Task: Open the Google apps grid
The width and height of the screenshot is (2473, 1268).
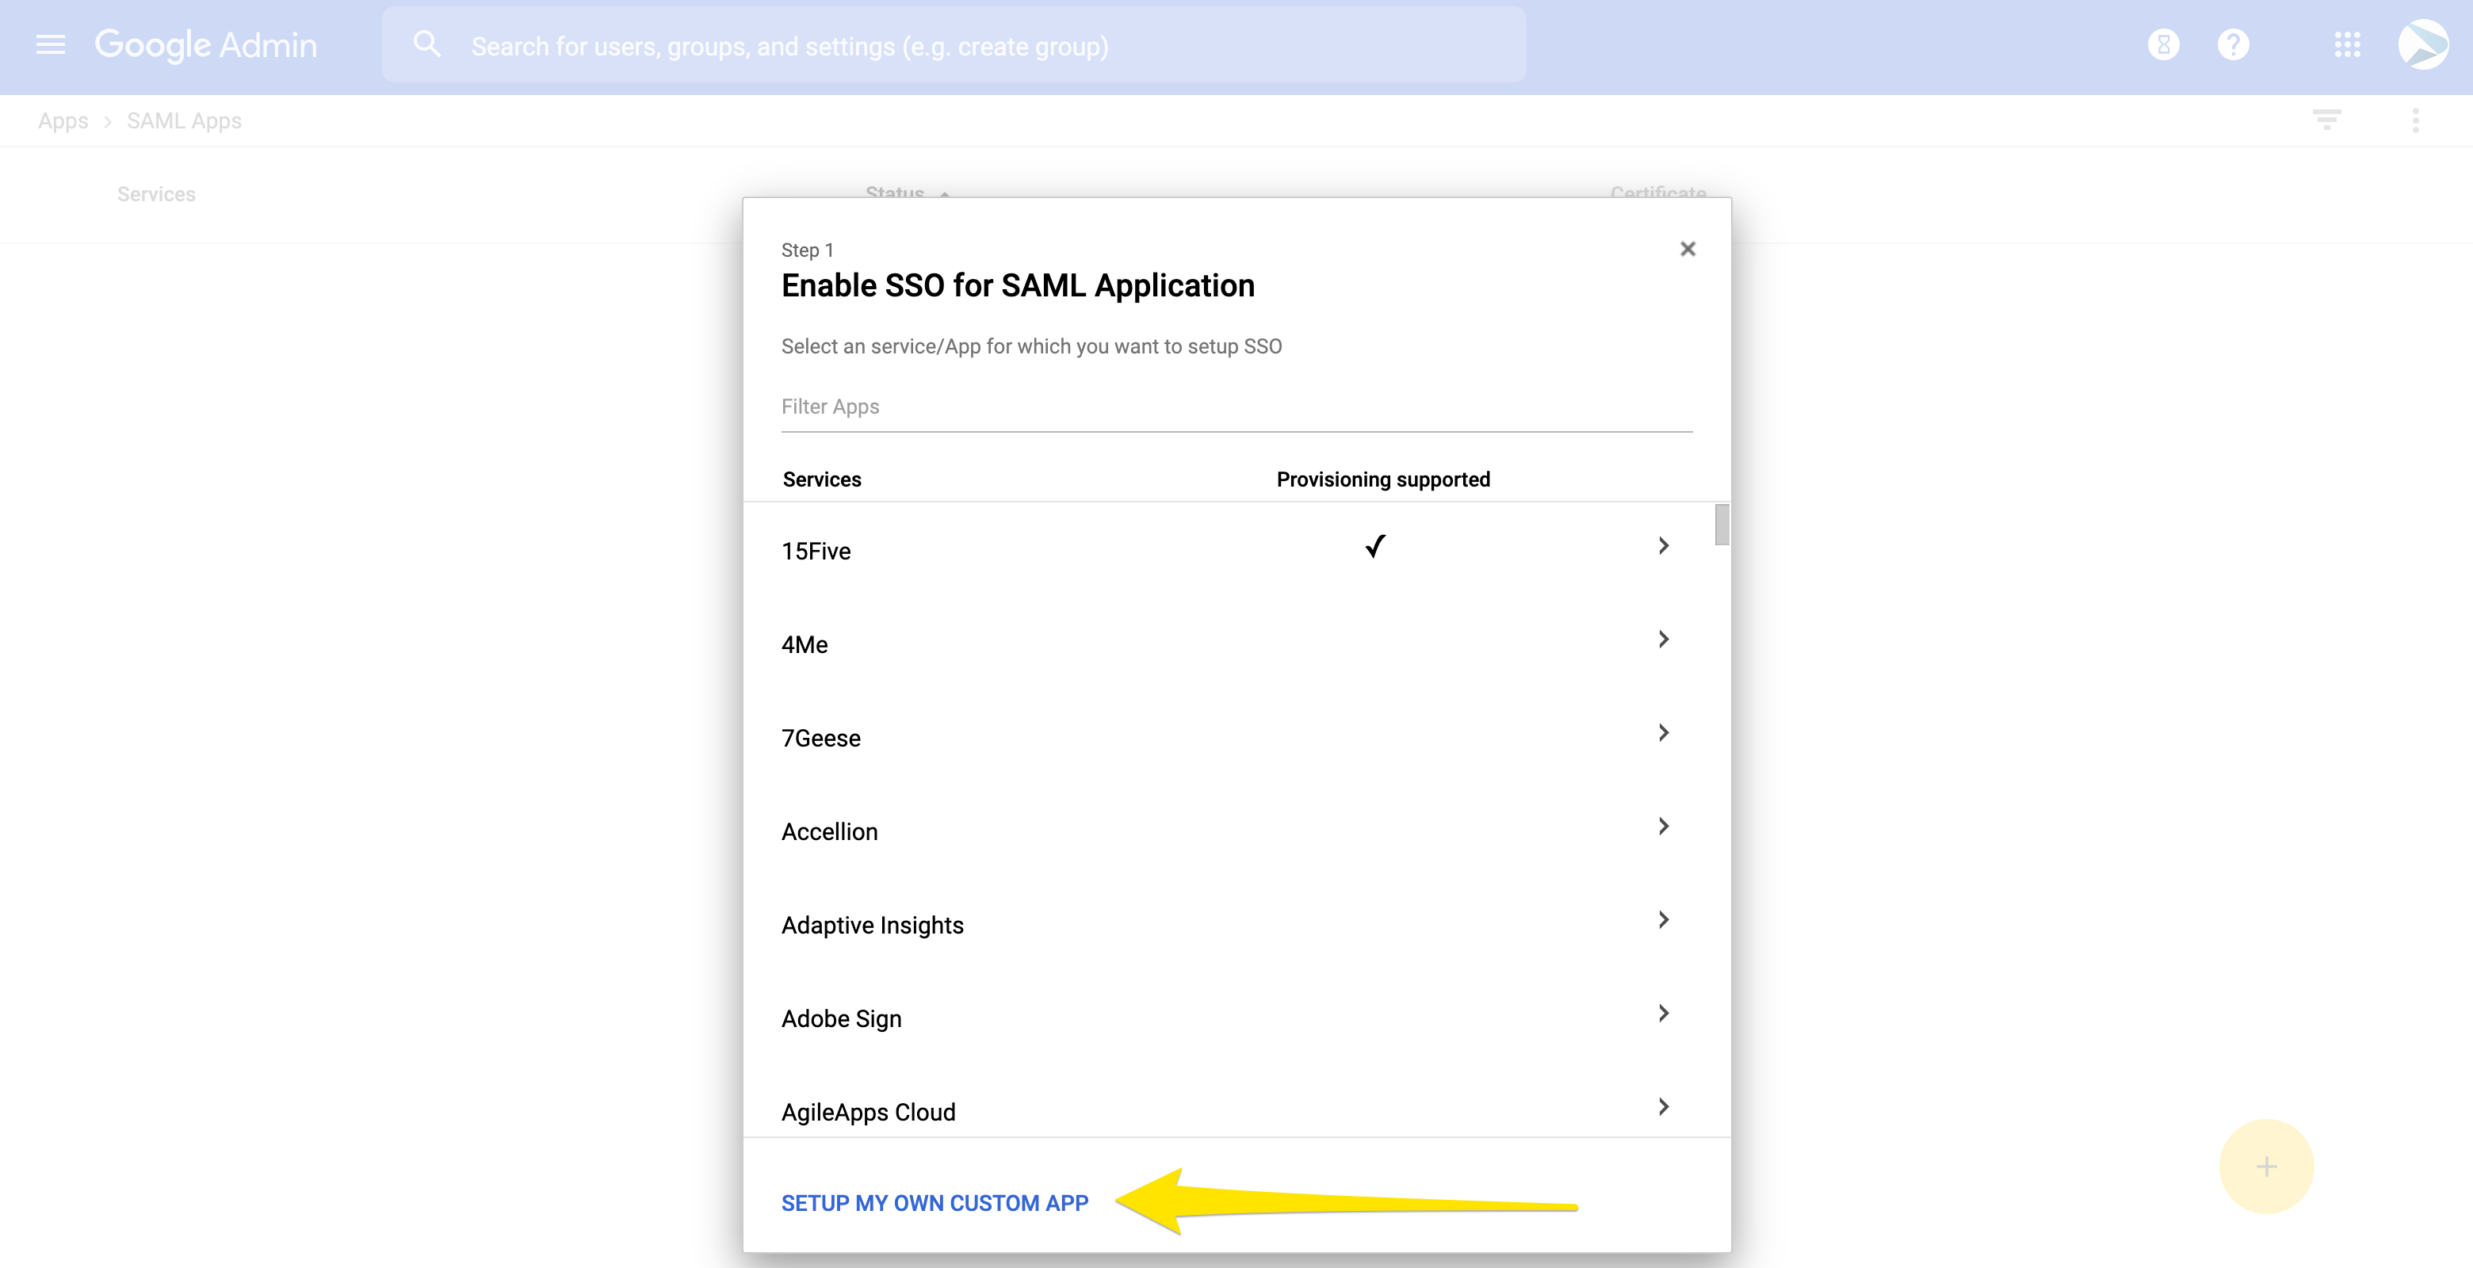Action: click(x=2347, y=45)
